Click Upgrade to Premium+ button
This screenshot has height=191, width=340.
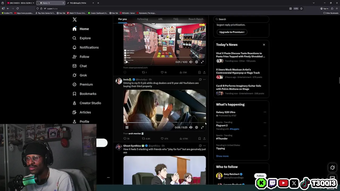pos(232,32)
